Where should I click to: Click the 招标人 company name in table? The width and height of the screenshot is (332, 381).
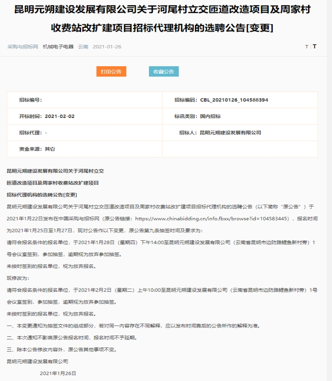point(230,133)
